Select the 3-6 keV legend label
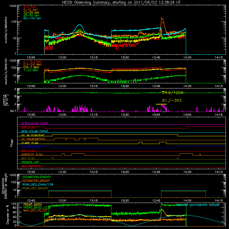229x229 pixels. pyautogui.click(x=30, y=7)
